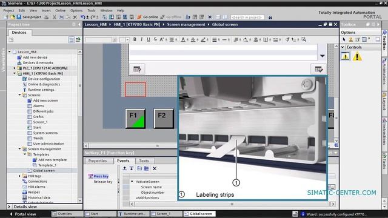The width and height of the screenshot is (388, 218).
Task: Open the Different jobs screen
Action: [41, 111]
